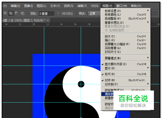Toggle 显示额外内容 (X) checked menu item

click(x=125, y=64)
